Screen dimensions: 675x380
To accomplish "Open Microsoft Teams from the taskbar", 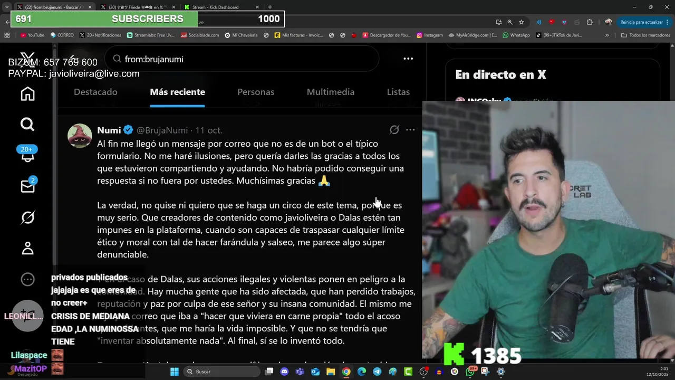I will coord(300,372).
